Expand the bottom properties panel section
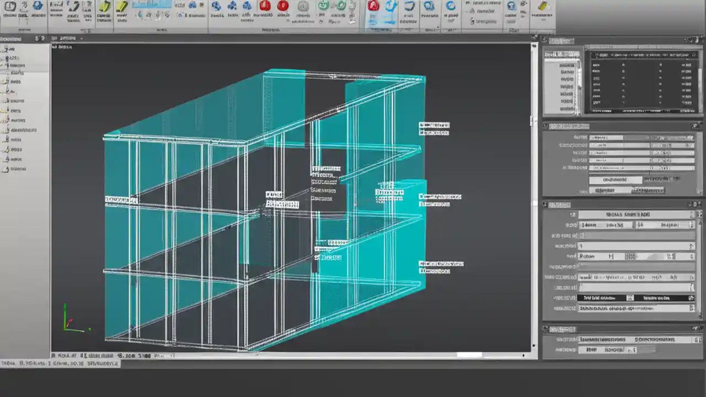This screenshot has width=706, height=397. tap(696, 329)
